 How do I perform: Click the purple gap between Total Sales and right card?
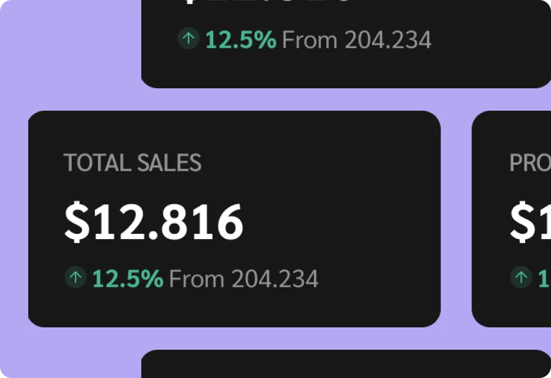pos(456,218)
